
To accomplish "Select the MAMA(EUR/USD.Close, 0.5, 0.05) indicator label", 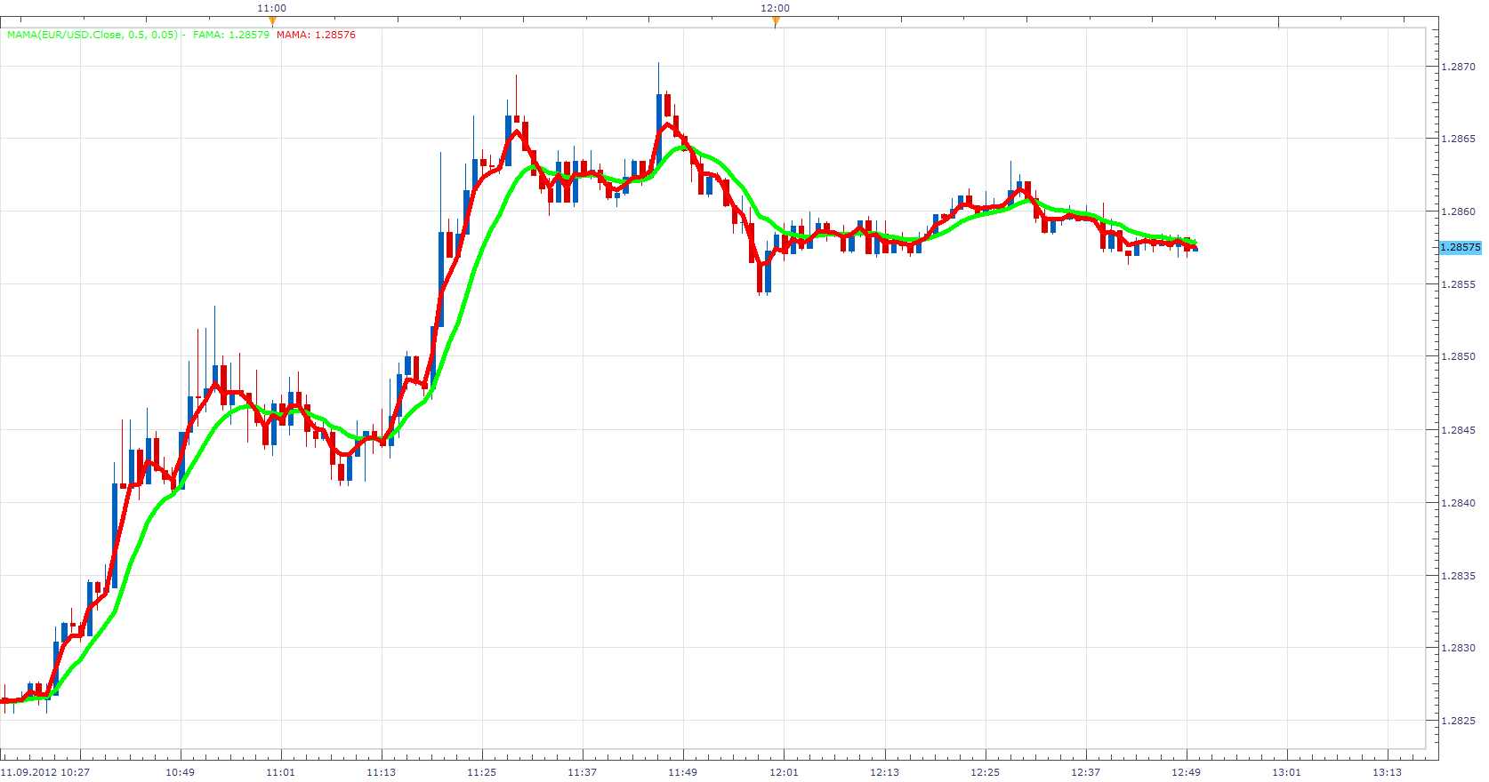I will click(93, 35).
